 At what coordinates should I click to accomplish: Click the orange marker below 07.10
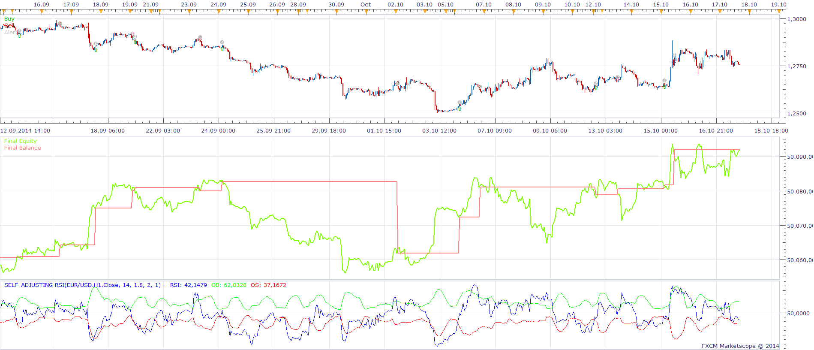[x=484, y=12]
